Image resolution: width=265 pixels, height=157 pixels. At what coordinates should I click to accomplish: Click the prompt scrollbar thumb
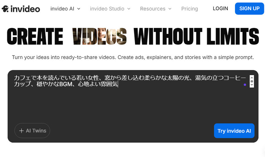[252, 81]
